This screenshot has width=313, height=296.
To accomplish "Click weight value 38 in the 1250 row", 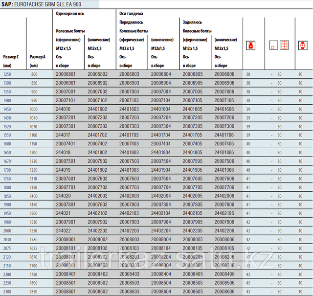I will tap(248, 74).
